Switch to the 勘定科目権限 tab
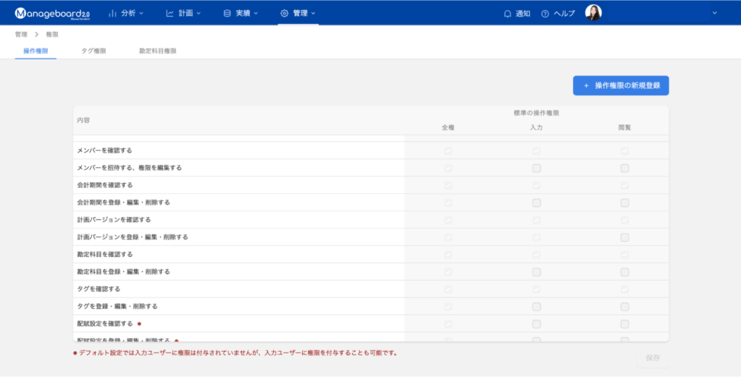This screenshot has height=377, width=741. (x=157, y=51)
